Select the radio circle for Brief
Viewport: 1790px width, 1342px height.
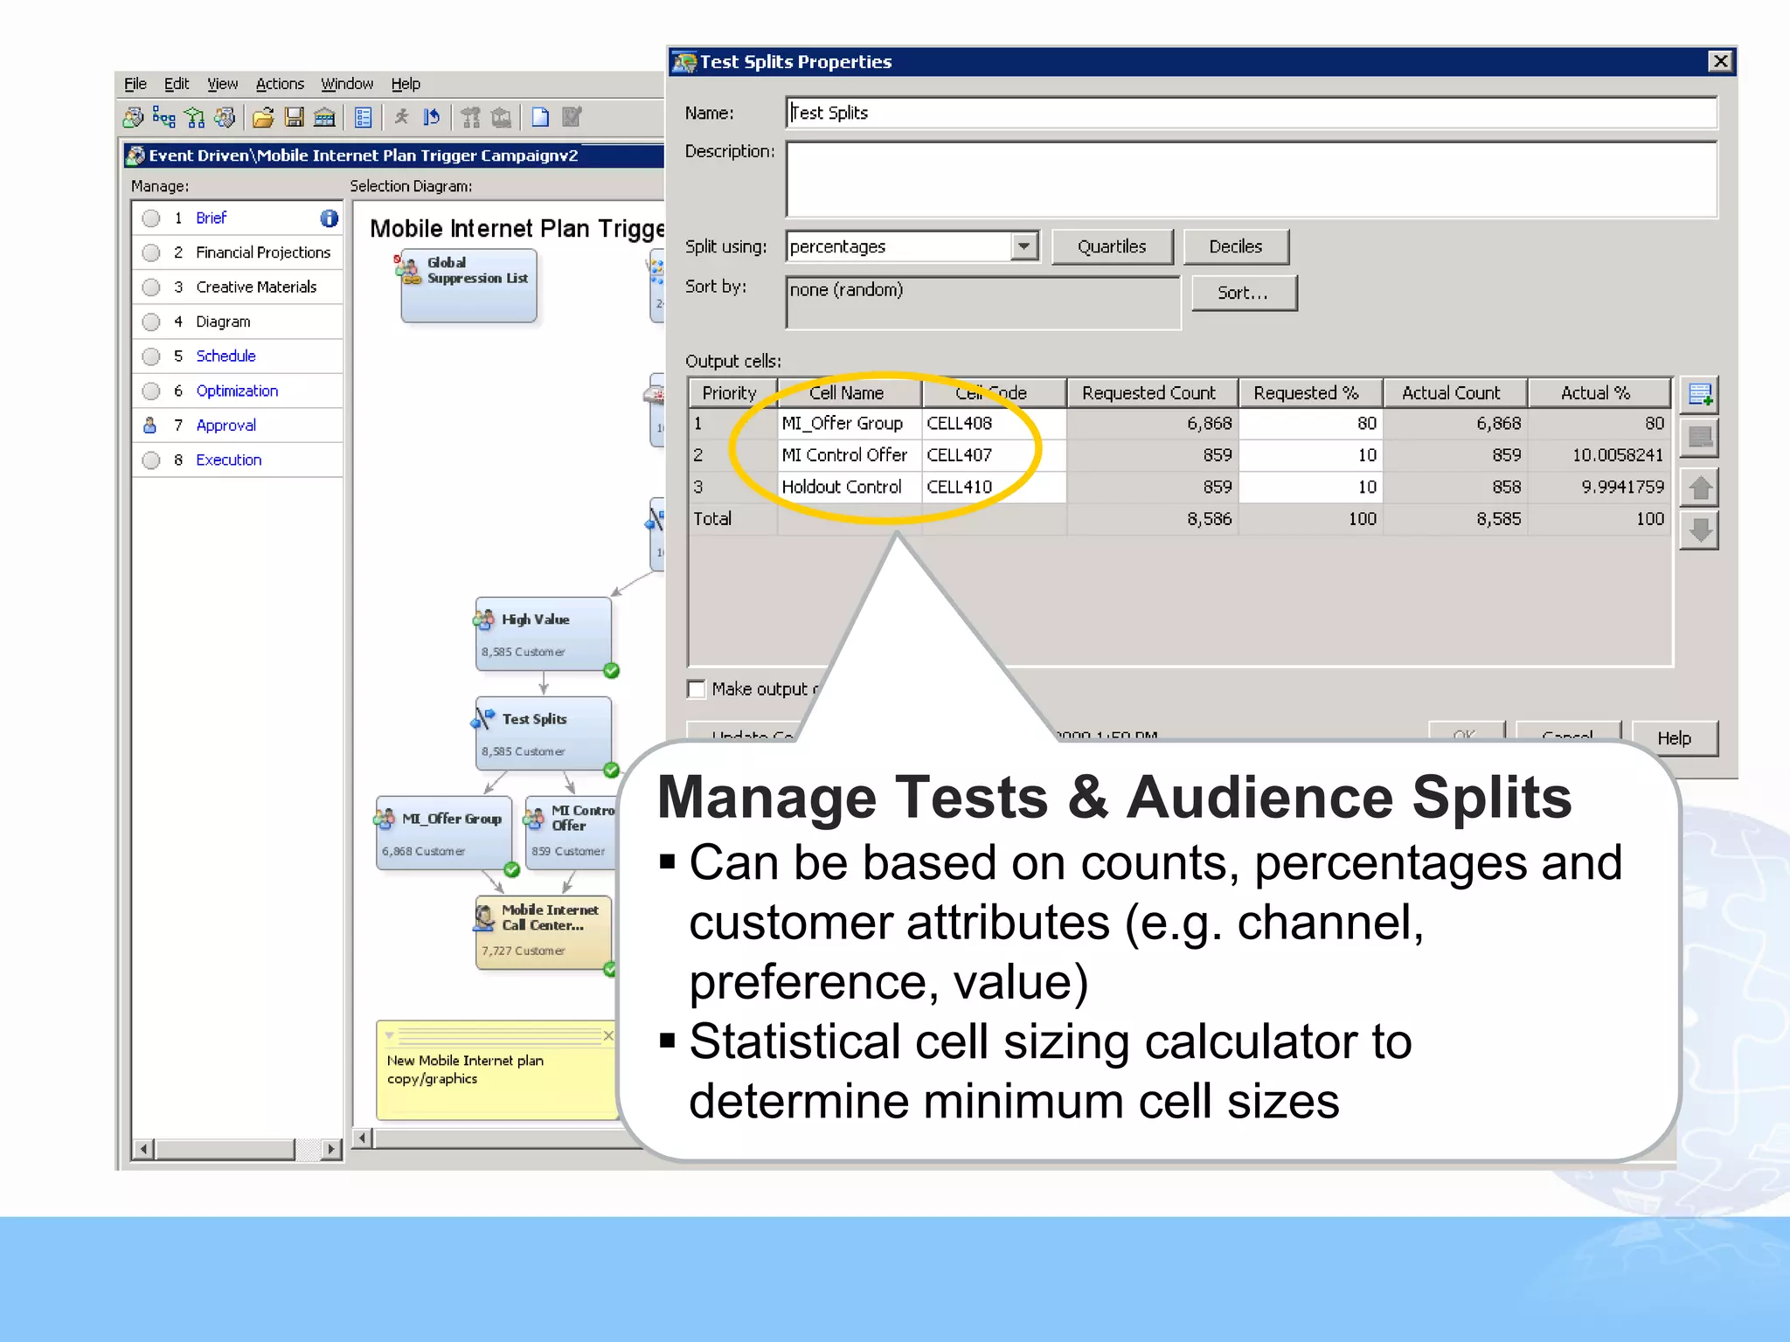(x=151, y=218)
